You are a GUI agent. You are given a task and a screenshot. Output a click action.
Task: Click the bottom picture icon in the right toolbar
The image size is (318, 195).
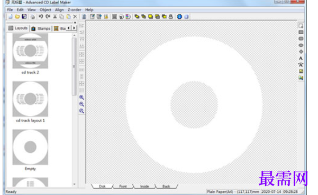[301, 78]
